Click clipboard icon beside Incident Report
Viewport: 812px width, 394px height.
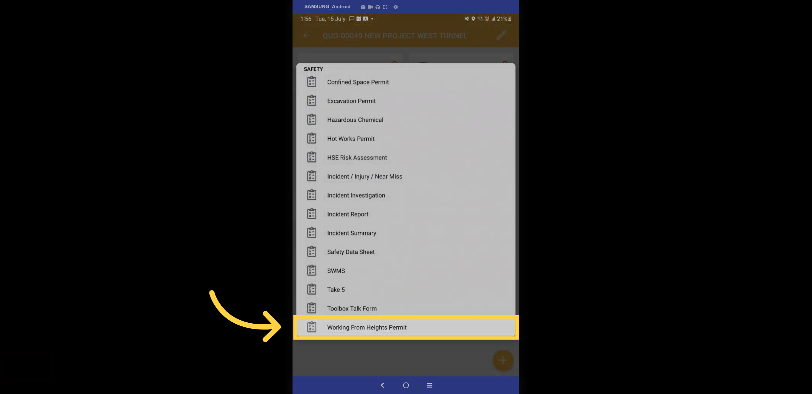[x=312, y=214]
